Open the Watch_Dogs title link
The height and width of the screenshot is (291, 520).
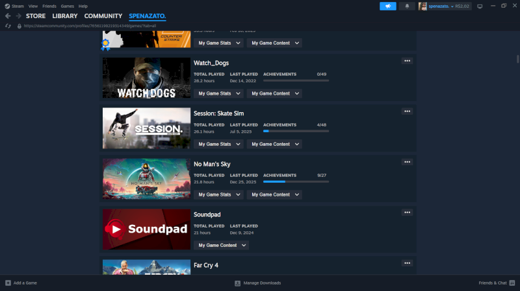[x=211, y=63]
